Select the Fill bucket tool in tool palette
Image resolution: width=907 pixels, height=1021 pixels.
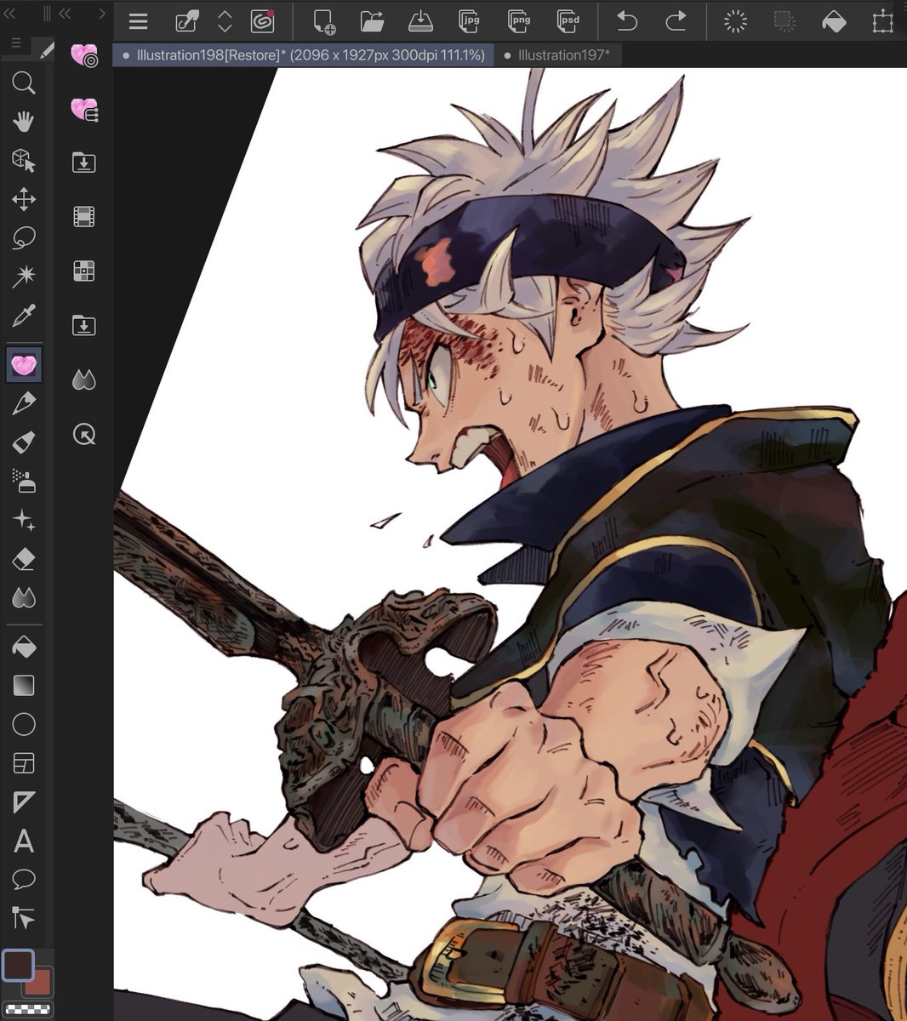pos(24,647)
